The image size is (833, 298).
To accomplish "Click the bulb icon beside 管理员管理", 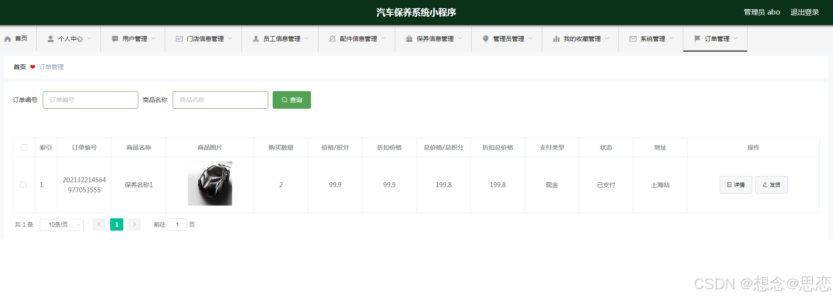I will 486,39.
